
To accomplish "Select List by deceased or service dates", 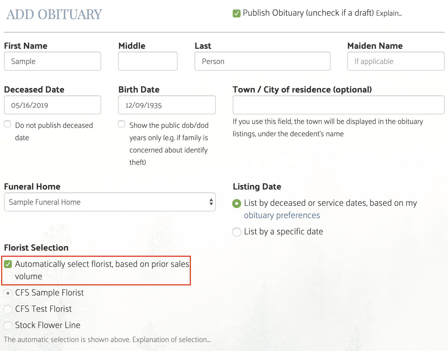I will [x=237, y=203].
